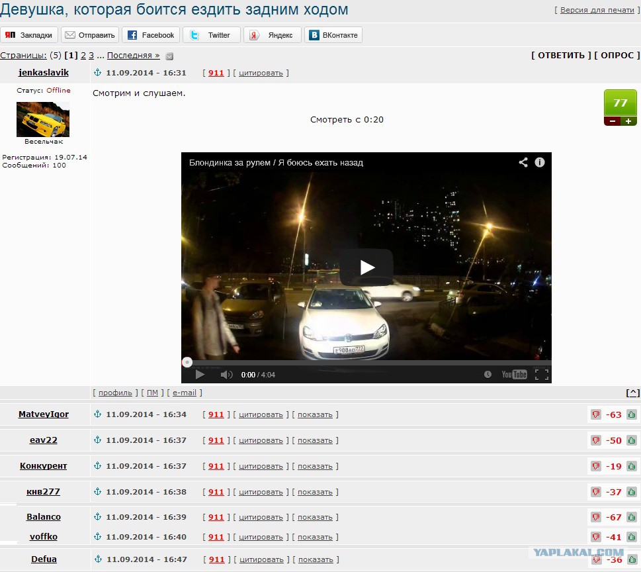The height and width of the screenshot is (572, 641).
Task: Start video with center play button
Action: click(366, 267)
